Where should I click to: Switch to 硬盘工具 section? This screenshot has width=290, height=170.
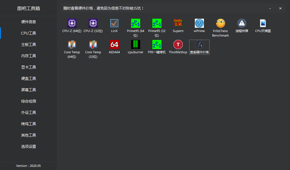coord(28,78)
